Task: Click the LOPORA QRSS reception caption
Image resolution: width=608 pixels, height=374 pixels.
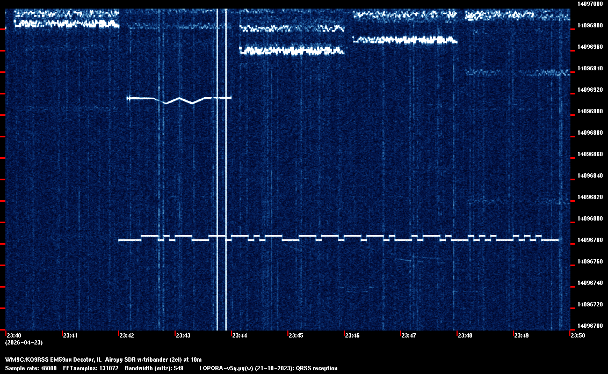Action: 268,368
